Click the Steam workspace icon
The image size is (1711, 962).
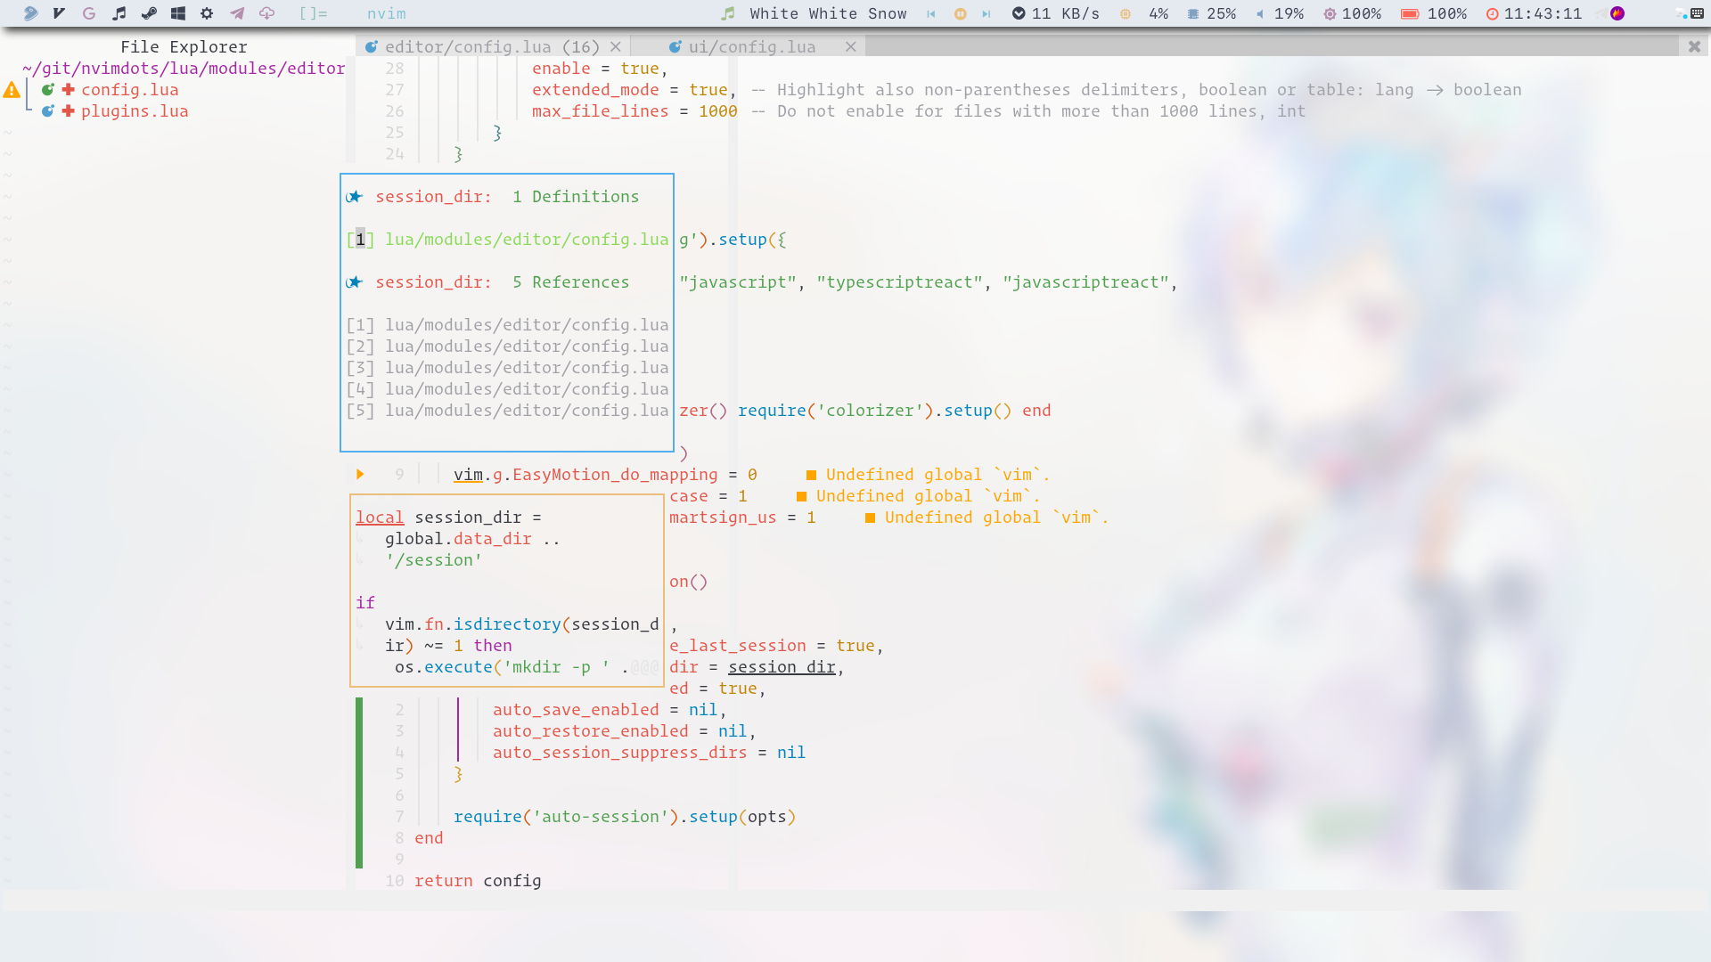pyautogui.click(x=149, y=13)
